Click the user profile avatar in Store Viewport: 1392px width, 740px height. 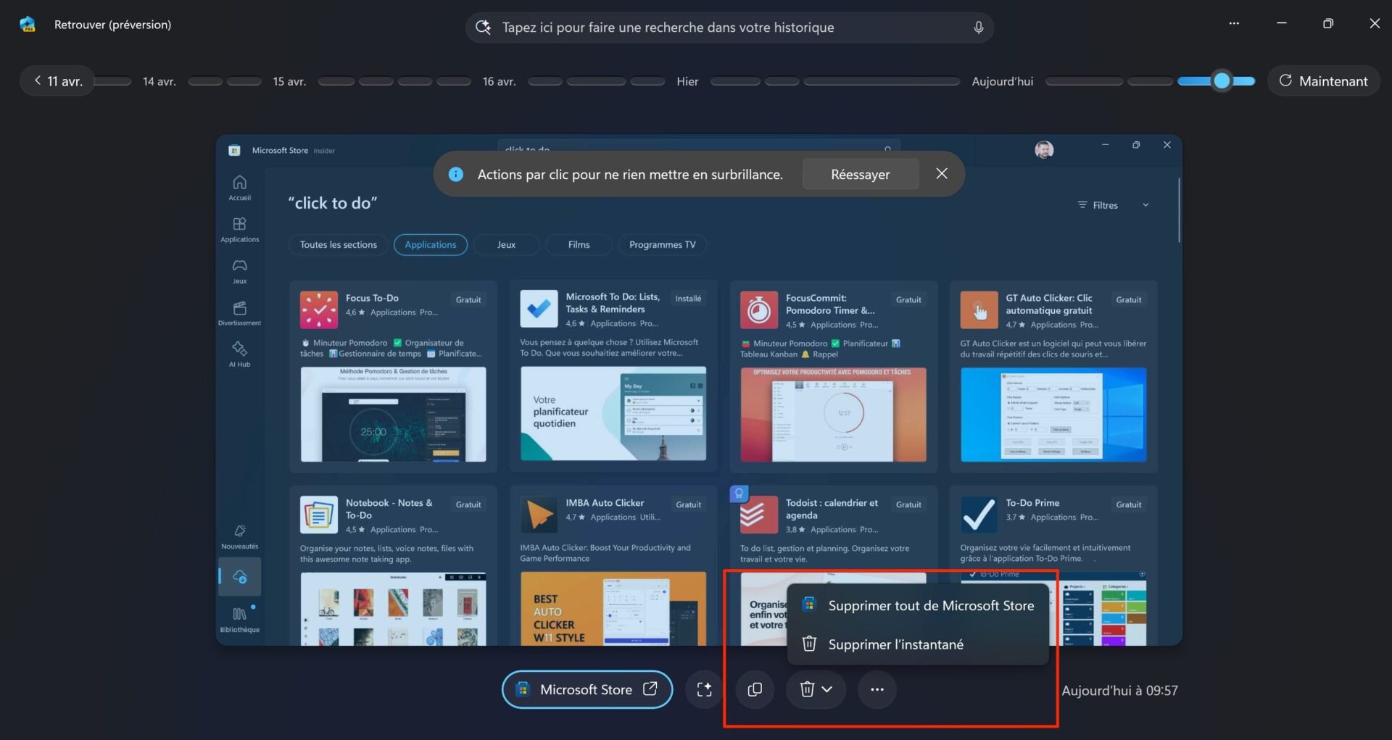coord(1044,150)
